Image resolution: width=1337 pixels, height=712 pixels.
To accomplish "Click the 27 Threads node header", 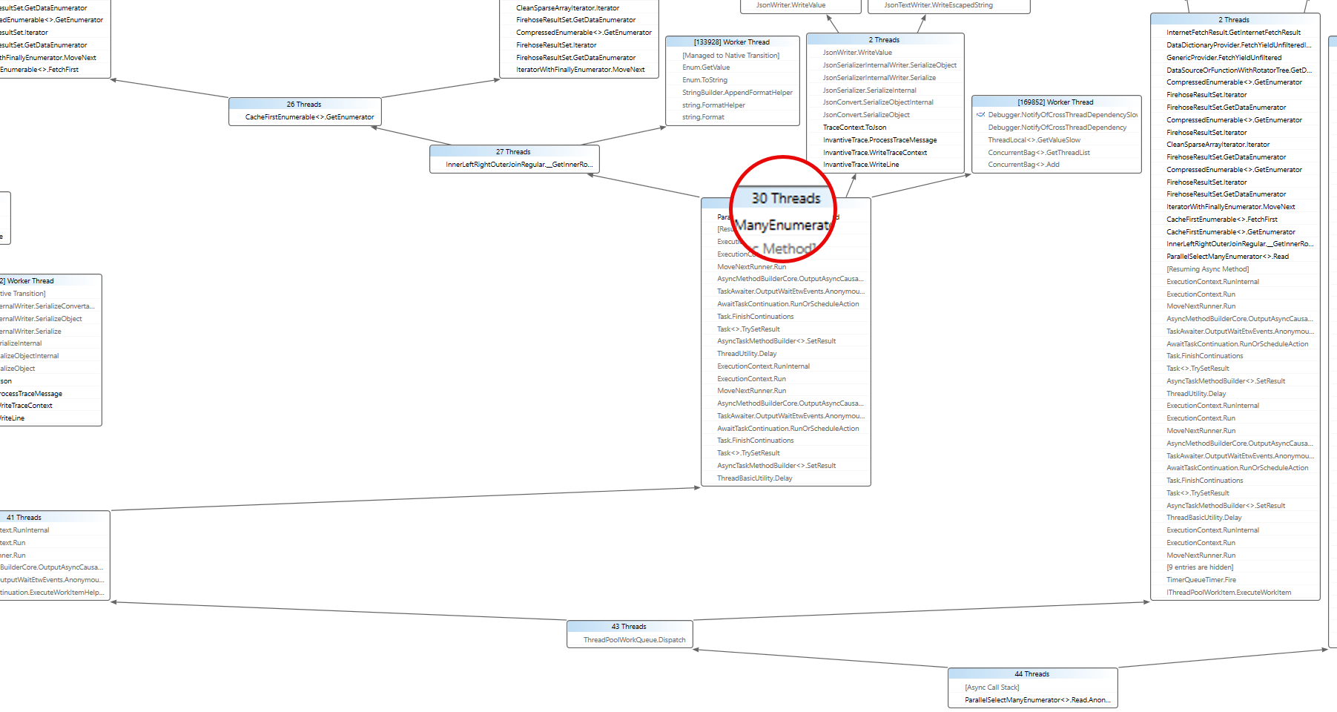I will [x=513, y=152].
